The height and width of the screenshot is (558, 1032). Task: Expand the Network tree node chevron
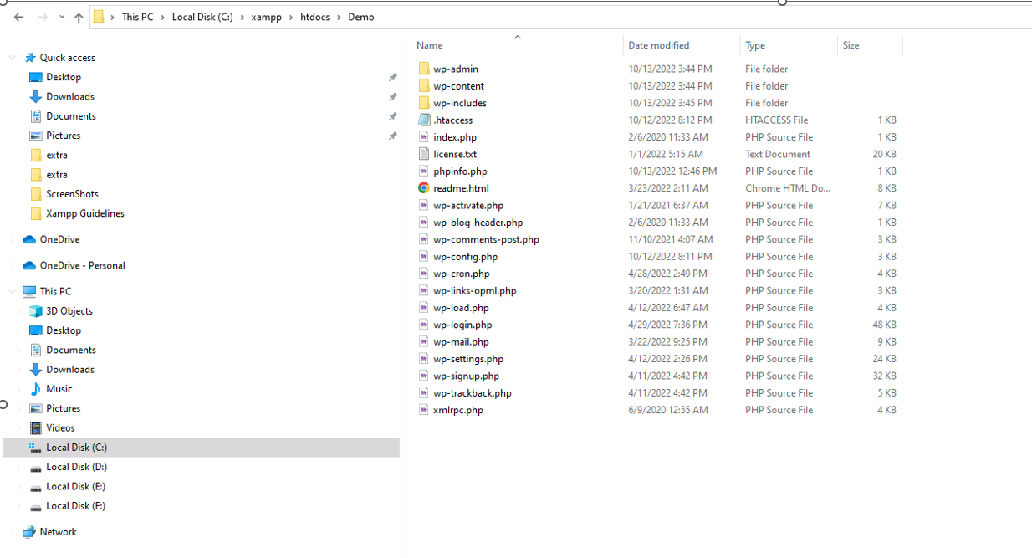(x=13, y=532)
